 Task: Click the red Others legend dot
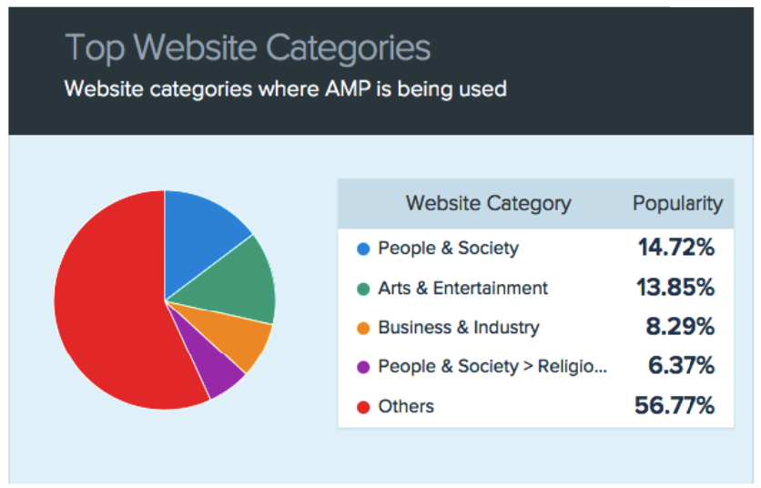click(363, 407)
